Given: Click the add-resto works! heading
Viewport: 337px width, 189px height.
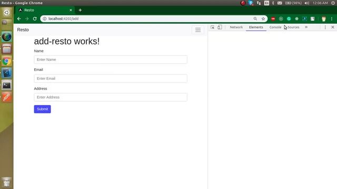Looking at the screenshot, I should pos(67,41).
